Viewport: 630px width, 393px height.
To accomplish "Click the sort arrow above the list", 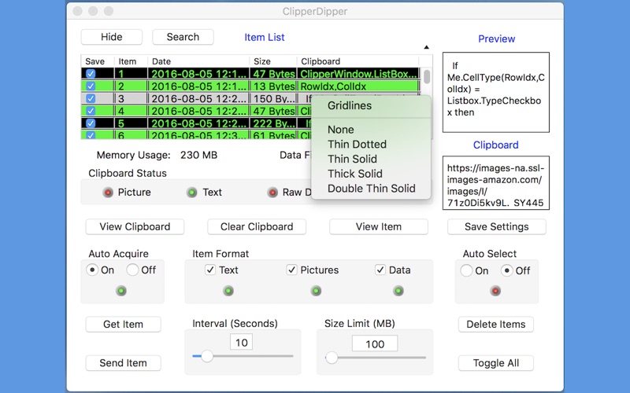I will coord(426,47).
